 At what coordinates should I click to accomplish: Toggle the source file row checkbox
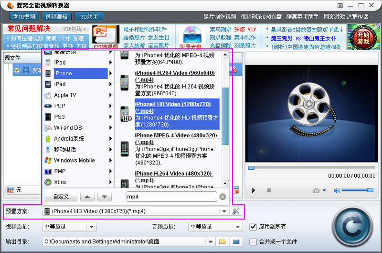17,70
